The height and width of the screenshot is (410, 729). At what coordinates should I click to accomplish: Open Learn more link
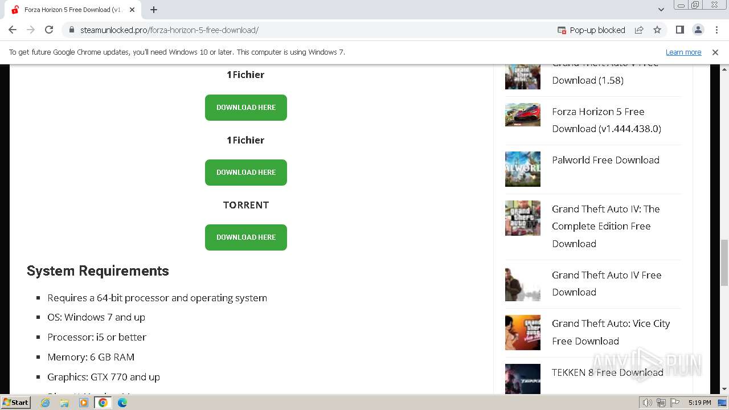[683, 52]
